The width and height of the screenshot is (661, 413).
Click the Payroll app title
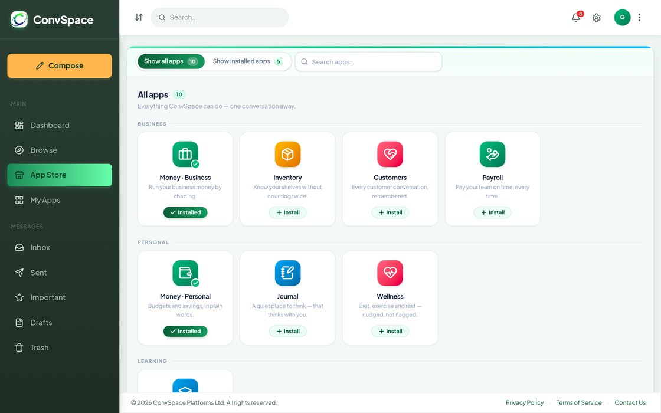492,178
